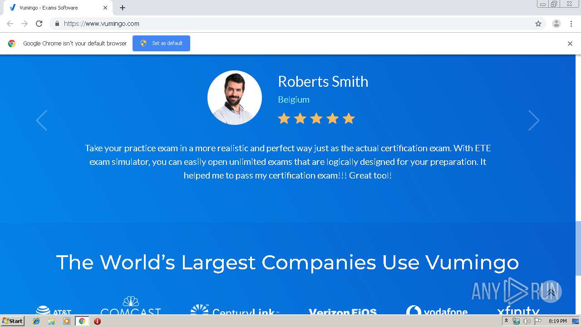Click the Belgium location text

pos(294,99)
